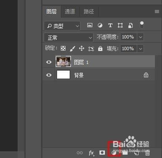Lock all padlock icon
Image resolution: width=162 pixels, height=158 pixels.
100,48
